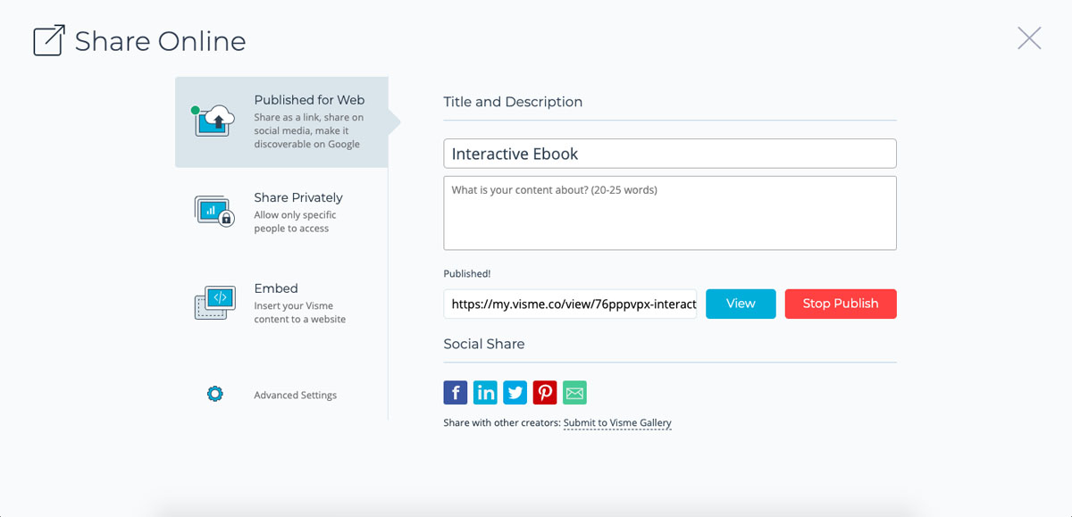Share to Facebook via its icon
Screen dimensions: 1072x517
click(x=456, y=393)
